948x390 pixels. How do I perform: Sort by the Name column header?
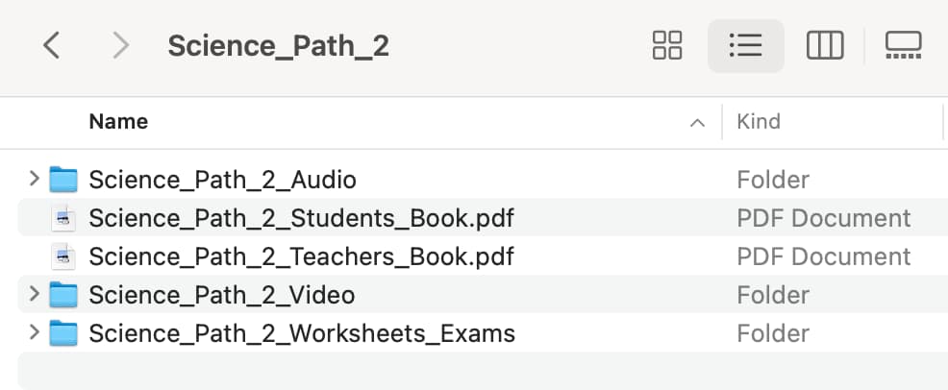[x=118, y=122]
